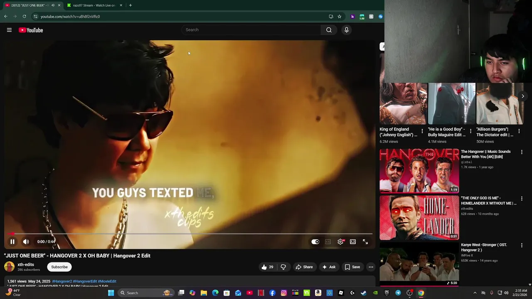532x299 pixels.
Task: Launch Netflix from the taskbar
Action: tap(261, 293)
